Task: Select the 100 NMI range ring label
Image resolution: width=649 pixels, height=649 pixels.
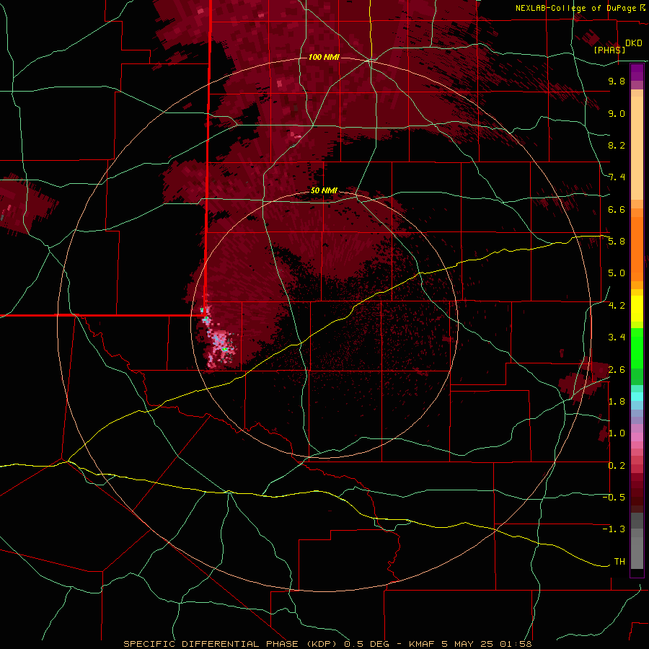Action: point(324,57)
